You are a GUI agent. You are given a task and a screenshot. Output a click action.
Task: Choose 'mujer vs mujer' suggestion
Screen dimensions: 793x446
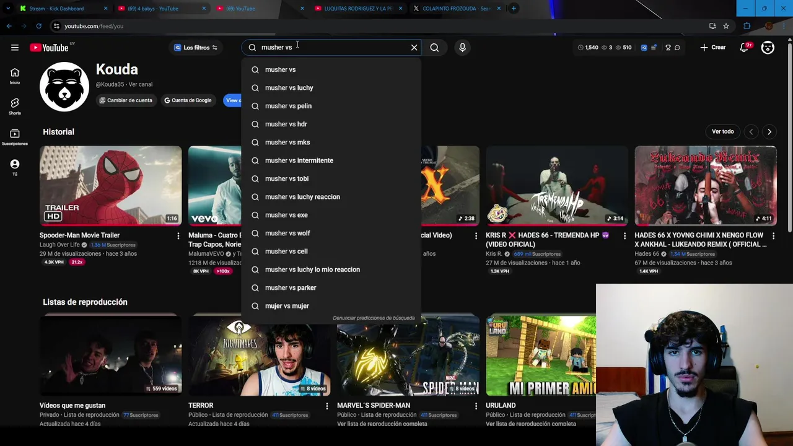pos(331,305)
